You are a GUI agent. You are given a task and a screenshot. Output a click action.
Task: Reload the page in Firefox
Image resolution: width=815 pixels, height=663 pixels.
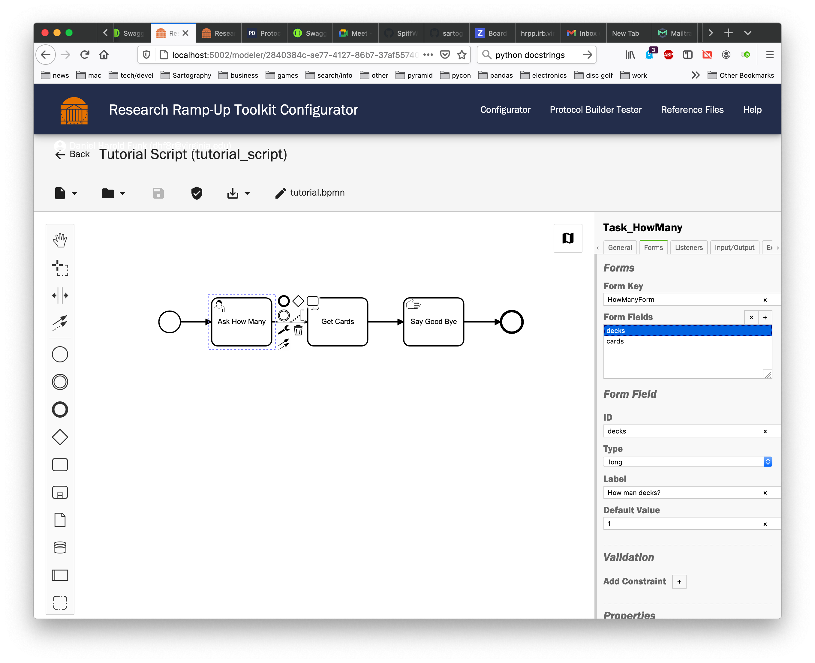pos(85,55)
